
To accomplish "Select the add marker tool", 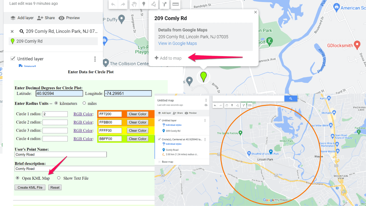I will [144, 4].
